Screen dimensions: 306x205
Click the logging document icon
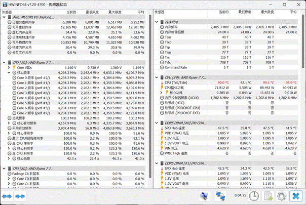coord(269,195)
